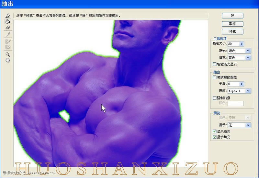This screenshot has width=259, height=178.
Task: Click the 好 button to confirm extraction
Action: tap(232, 16)
